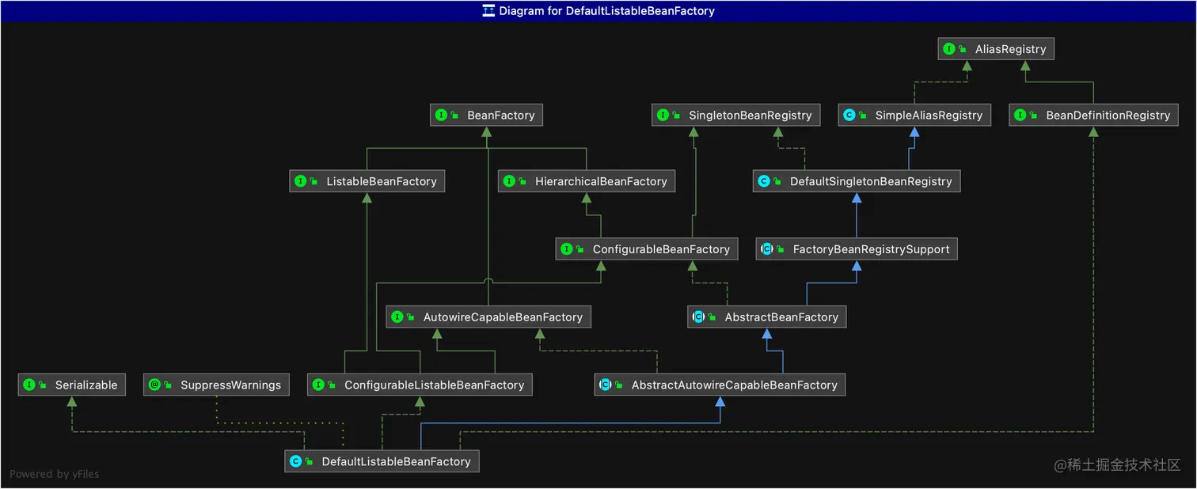Select the AutowireCapableBeanFactory label
The height and width of the screenshot is (489, 1197).
pyautogui.click(x=503, y=317)
